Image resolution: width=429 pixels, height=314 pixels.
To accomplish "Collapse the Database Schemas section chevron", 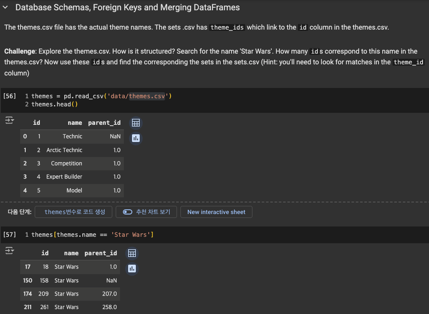I will pos(5,7).
